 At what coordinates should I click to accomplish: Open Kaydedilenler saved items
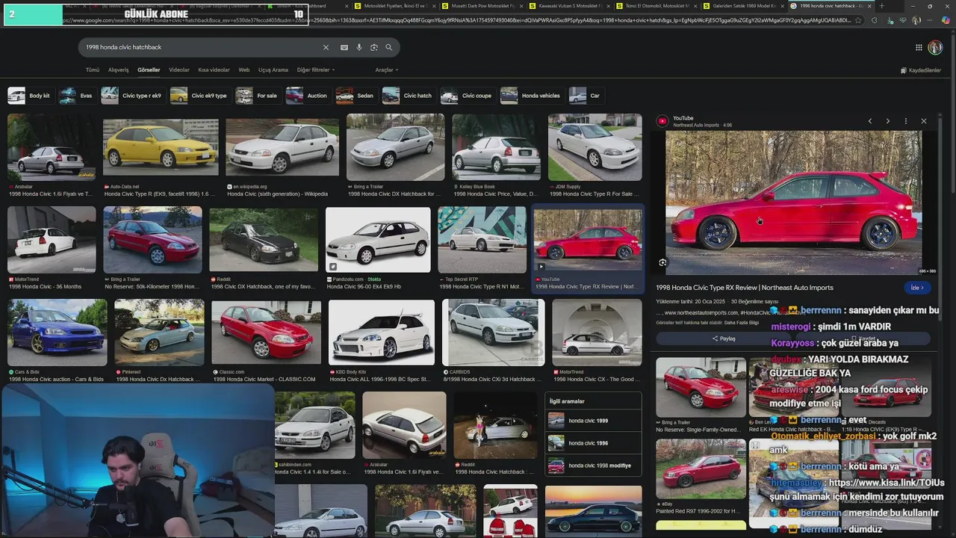pos(921,70)
